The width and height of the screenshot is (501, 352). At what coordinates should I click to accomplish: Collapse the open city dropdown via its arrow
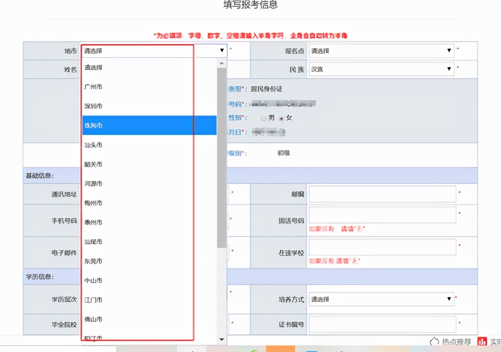222,51
